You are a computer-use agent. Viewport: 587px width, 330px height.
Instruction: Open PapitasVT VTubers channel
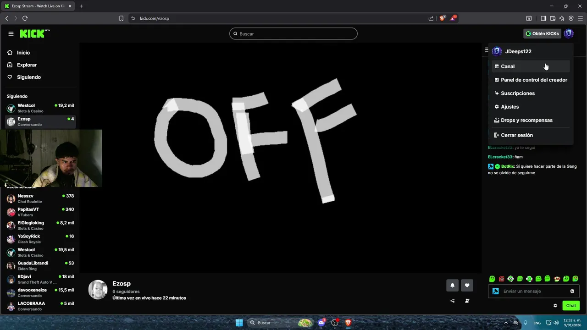[x=40, y=212]
